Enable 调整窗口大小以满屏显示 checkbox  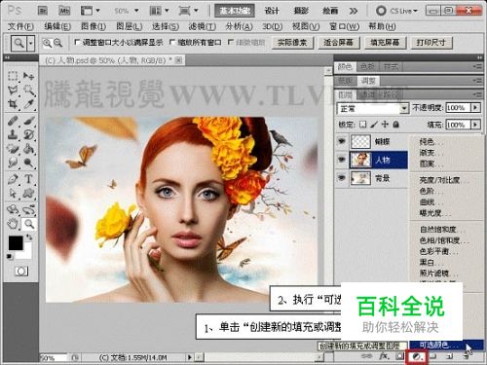coord(77,43)
